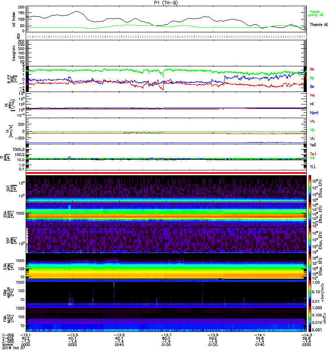Click the SST ions colorbar
This screenshot has width=332, height=354.
pyautogui.click(x=309, y=189)
